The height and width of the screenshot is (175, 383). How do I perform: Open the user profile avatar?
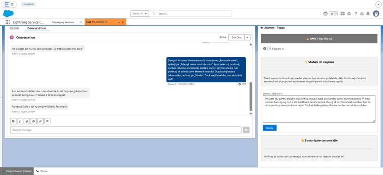pos(376,13)
